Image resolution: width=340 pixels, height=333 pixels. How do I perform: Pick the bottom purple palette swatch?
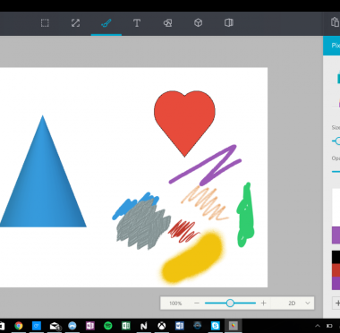336,283
